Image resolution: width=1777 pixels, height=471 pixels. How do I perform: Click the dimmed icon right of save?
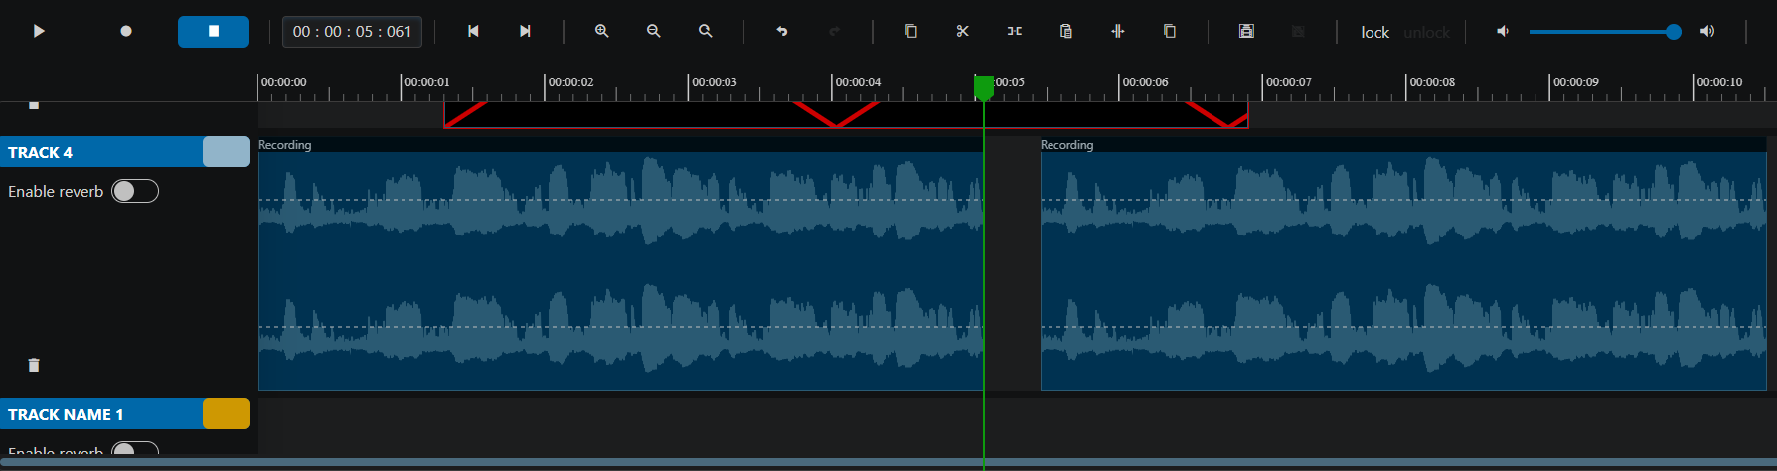pos(1298,31)
